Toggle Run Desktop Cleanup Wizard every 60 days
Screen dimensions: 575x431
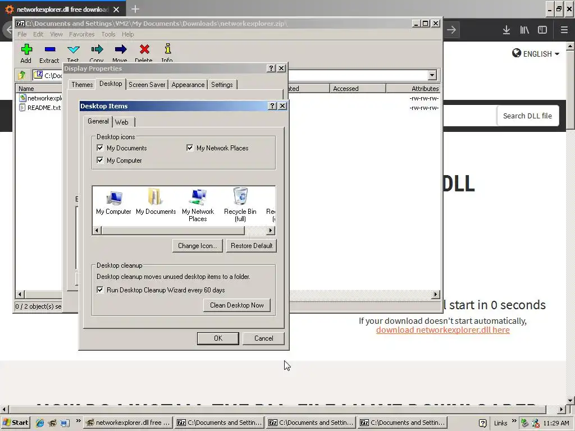coord(100,290)
